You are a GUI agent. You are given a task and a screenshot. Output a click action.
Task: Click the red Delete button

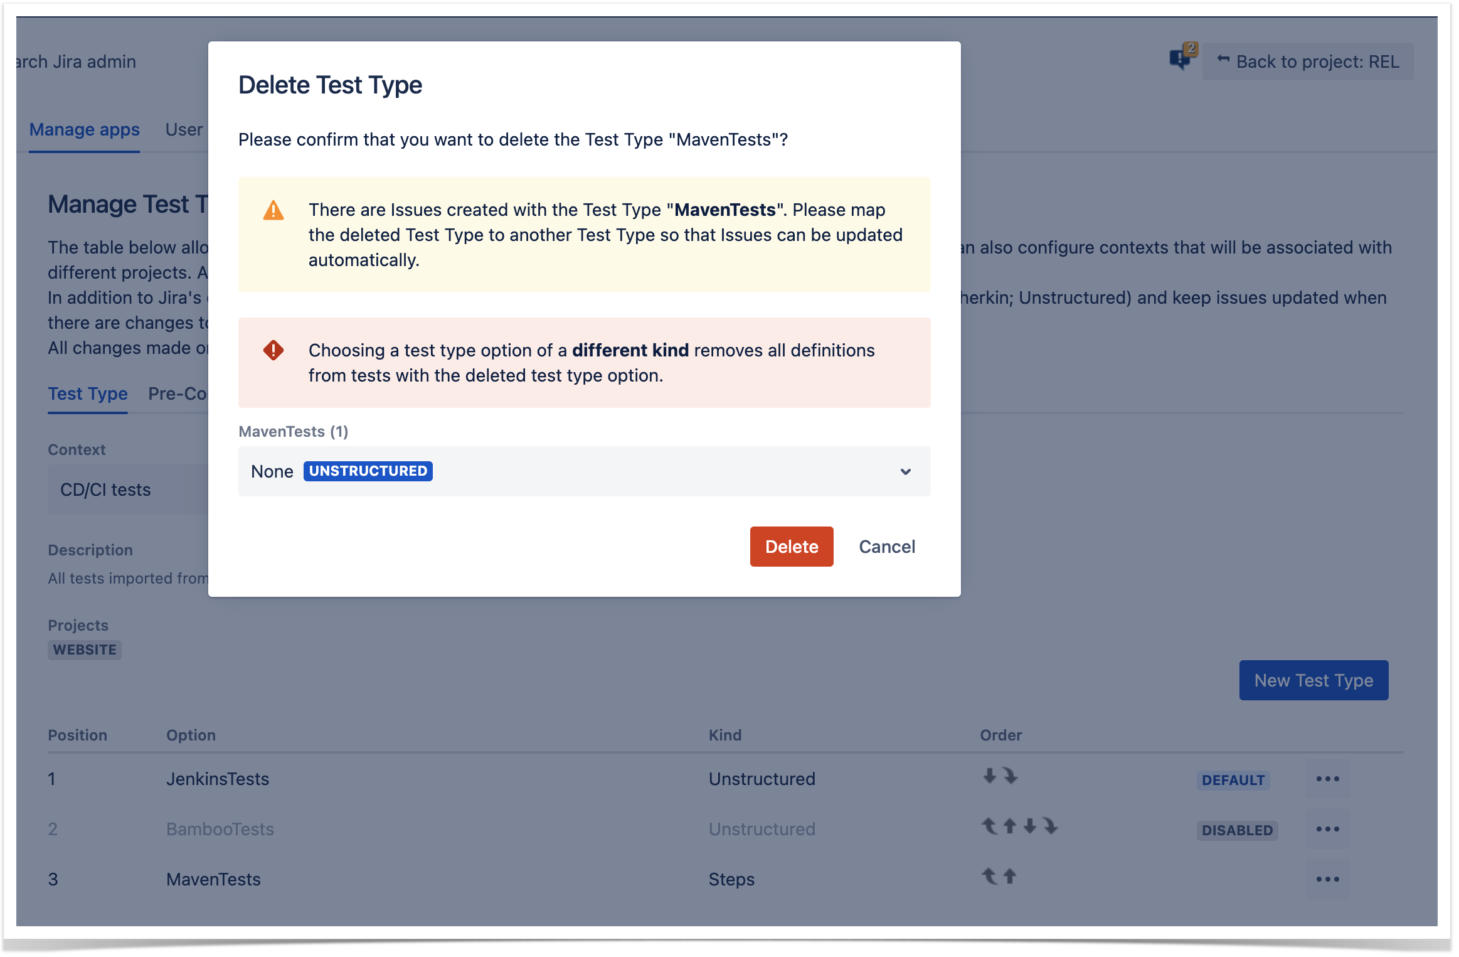click(791, 546)
